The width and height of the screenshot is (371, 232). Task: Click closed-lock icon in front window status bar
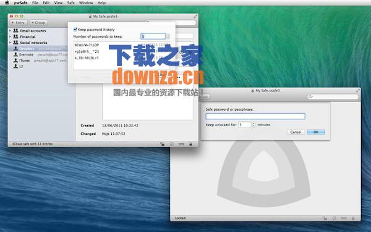190,144
